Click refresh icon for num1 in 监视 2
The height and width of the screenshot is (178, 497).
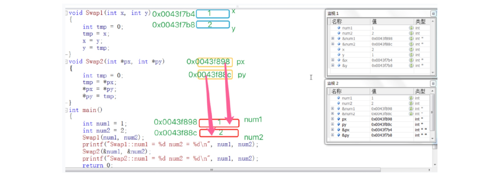tap(411, 98)
